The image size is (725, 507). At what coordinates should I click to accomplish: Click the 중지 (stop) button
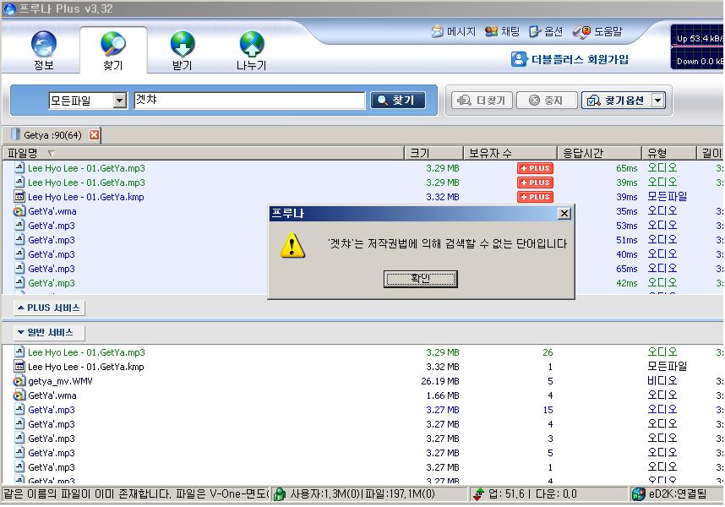(x=547, y=101)
